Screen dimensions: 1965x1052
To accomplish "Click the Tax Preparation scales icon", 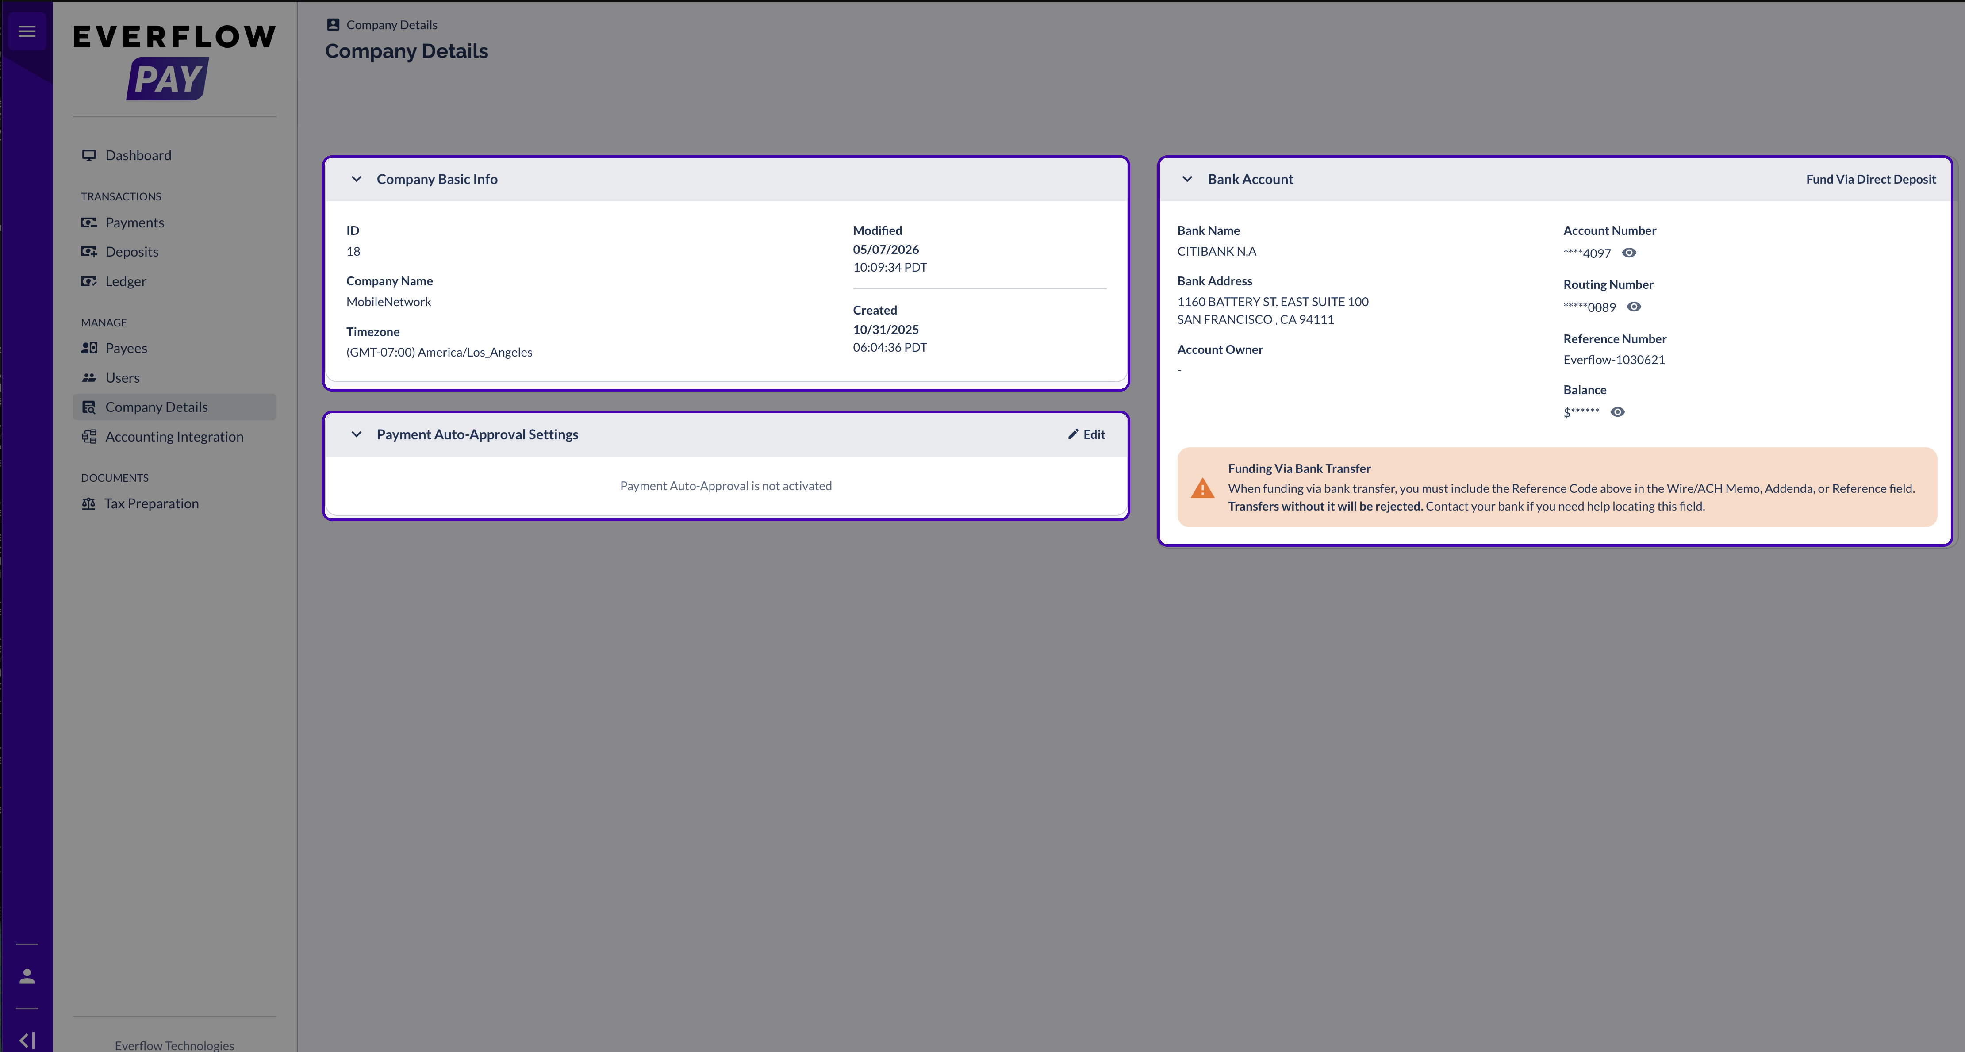I will (x=88, y=503).
